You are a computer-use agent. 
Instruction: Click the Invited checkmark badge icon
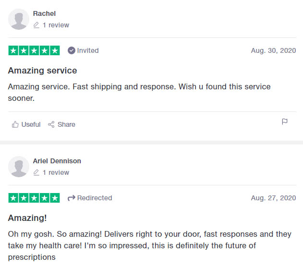(x=72, y=50)
